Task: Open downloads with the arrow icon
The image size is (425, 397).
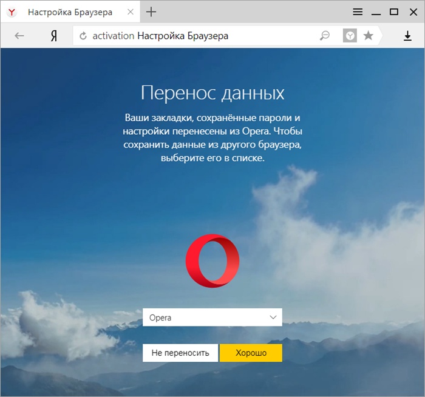Action: tap(407, 36)
